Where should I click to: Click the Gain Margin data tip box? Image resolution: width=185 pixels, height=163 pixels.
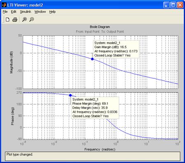pos(116,49)
